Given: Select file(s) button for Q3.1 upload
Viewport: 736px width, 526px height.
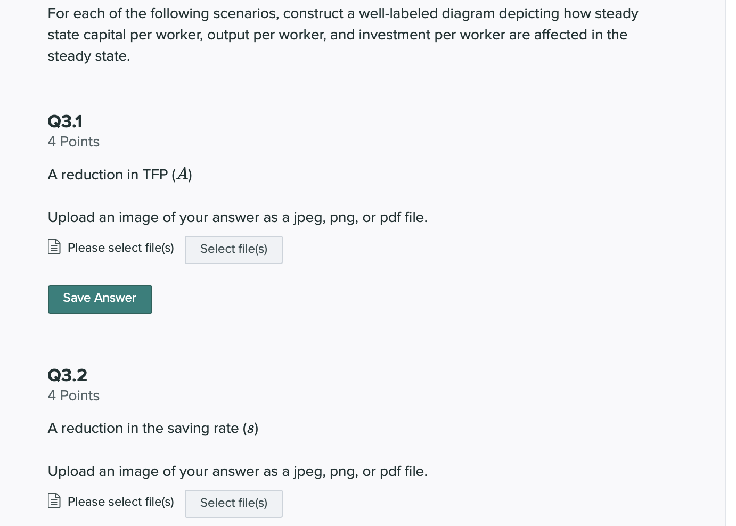Looking at the screenshot, I should pyautogui.click(x=233, y=250).
